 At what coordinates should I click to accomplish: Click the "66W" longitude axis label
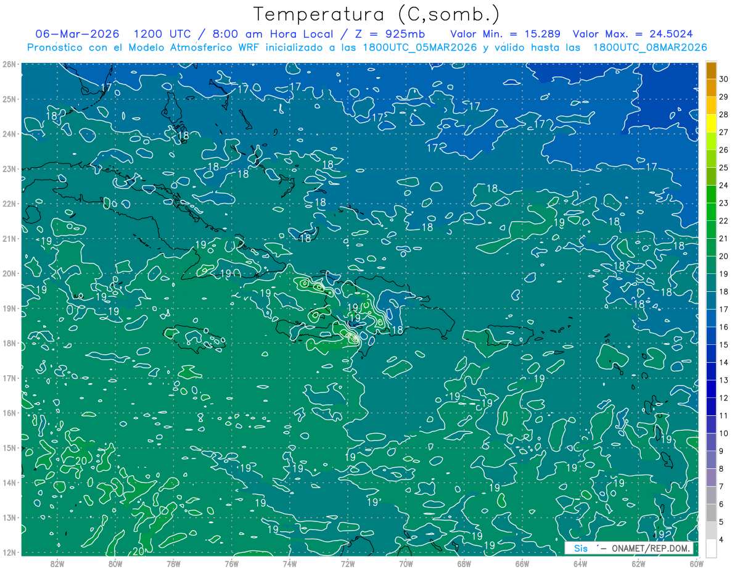(x=522, y=563)
